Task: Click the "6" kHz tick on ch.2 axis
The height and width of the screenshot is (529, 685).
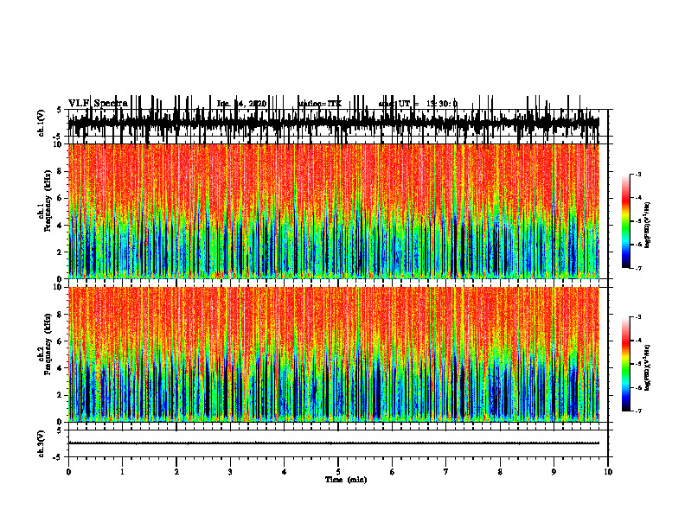Action: pyautogui.click(x=61, y=341)
